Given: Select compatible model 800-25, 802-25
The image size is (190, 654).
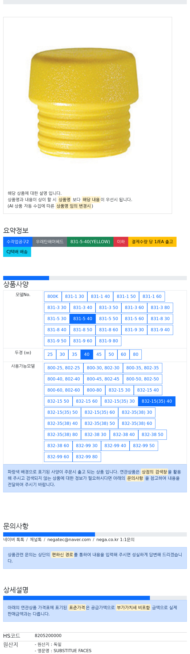Looking at the screenshot, I should (64, 368).
